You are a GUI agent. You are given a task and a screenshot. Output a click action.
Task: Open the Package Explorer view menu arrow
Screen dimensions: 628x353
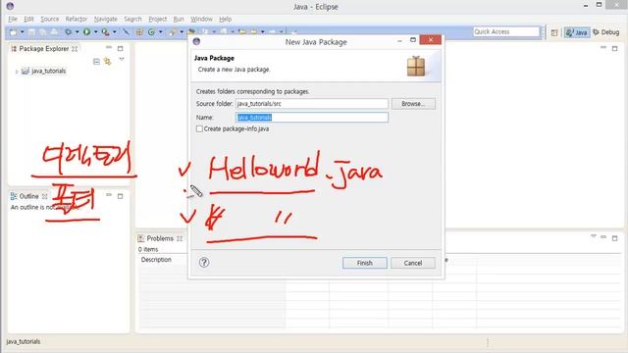(x=122, y=60)
